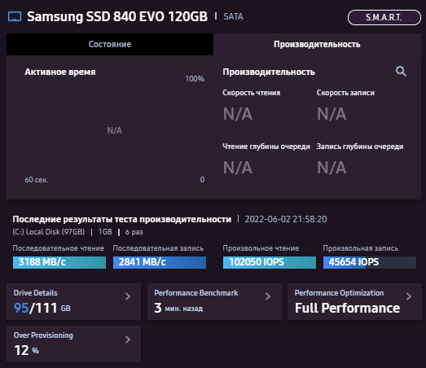The height and width of the screenshot is (368, 426).
Task: Click the 2841 MB/c sequential write bar
Action: pyautogui.click(x=160, y=262)
